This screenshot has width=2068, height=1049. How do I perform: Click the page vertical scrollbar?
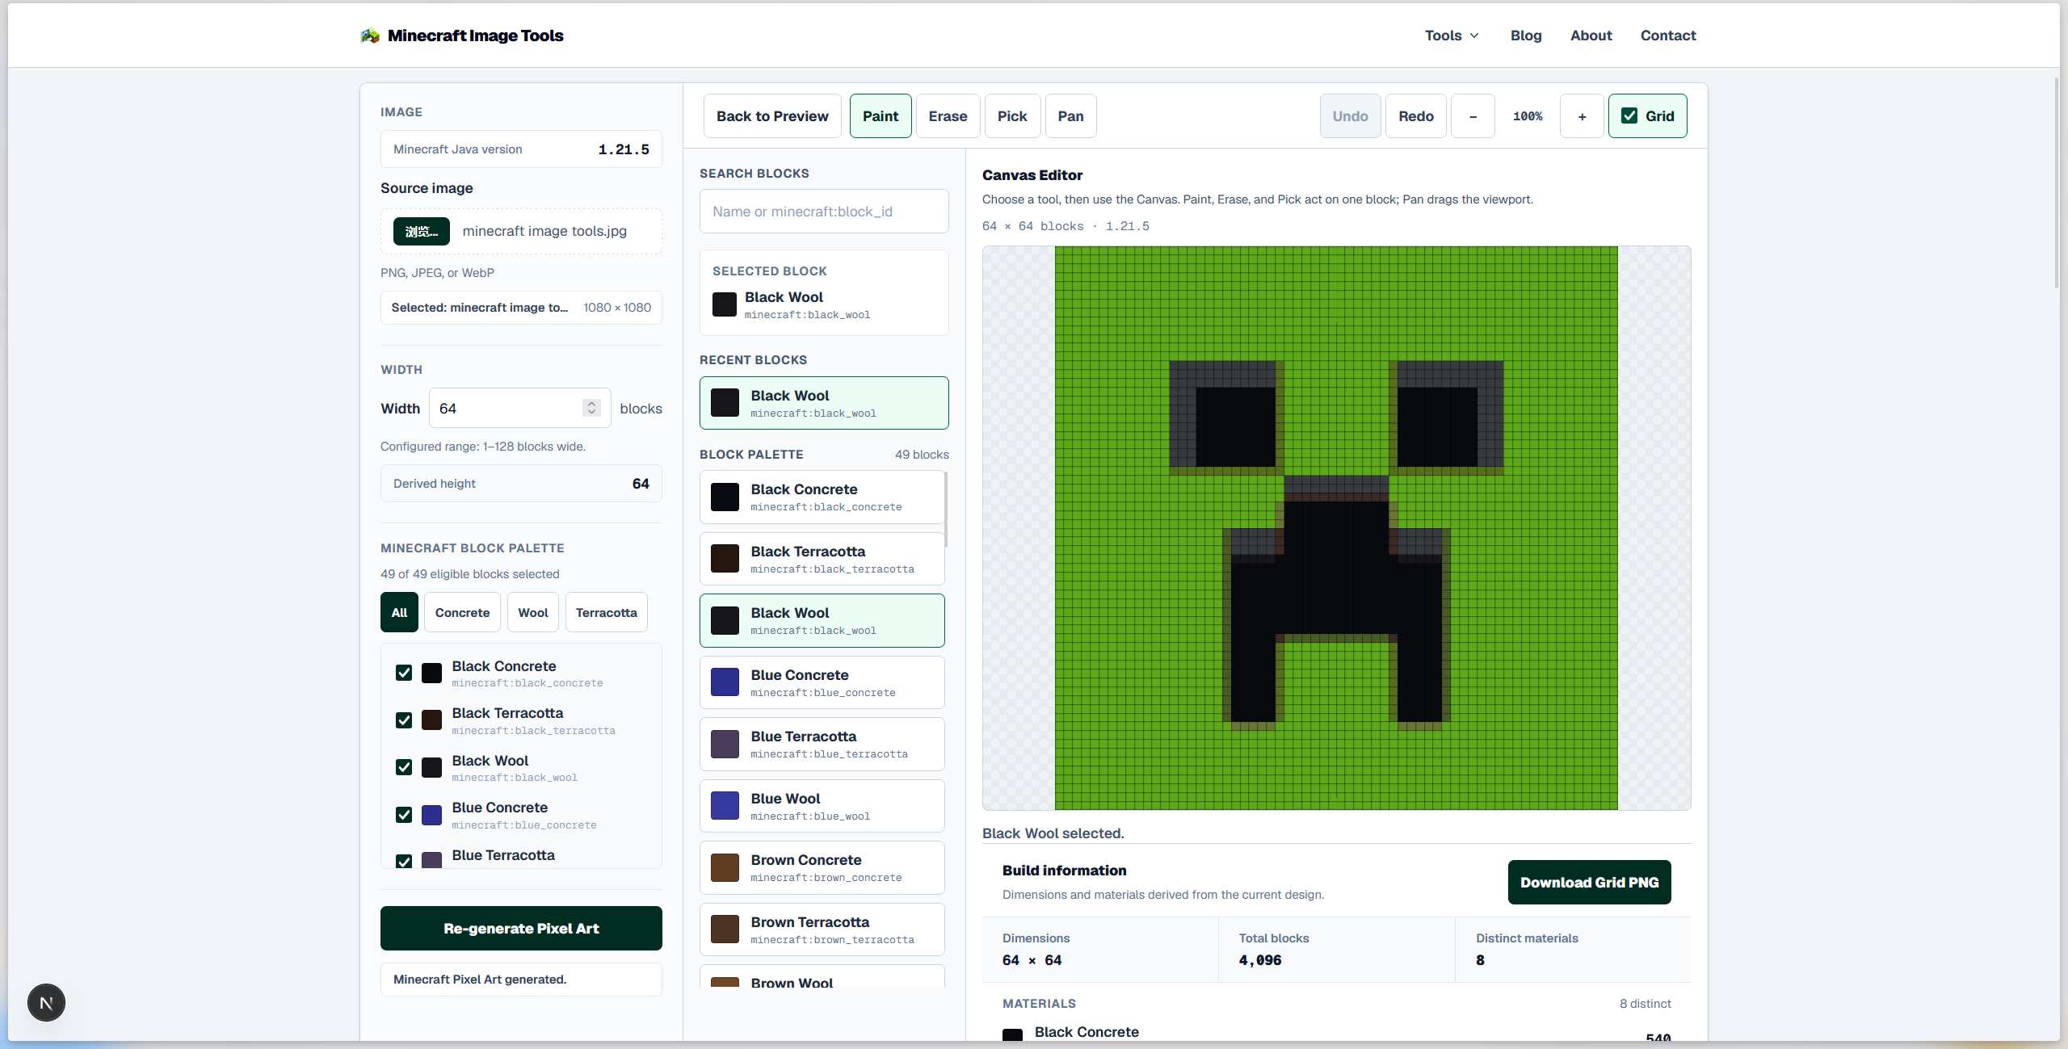[2057, 183]
